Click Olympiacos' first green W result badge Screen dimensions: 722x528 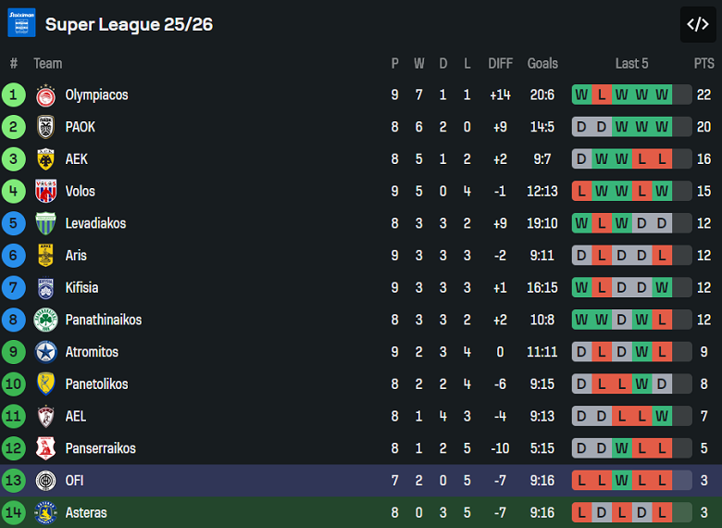[581, 95]
